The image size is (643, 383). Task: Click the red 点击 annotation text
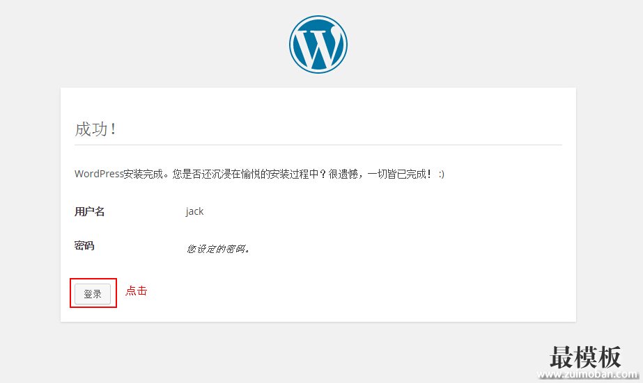pos(136,291)
